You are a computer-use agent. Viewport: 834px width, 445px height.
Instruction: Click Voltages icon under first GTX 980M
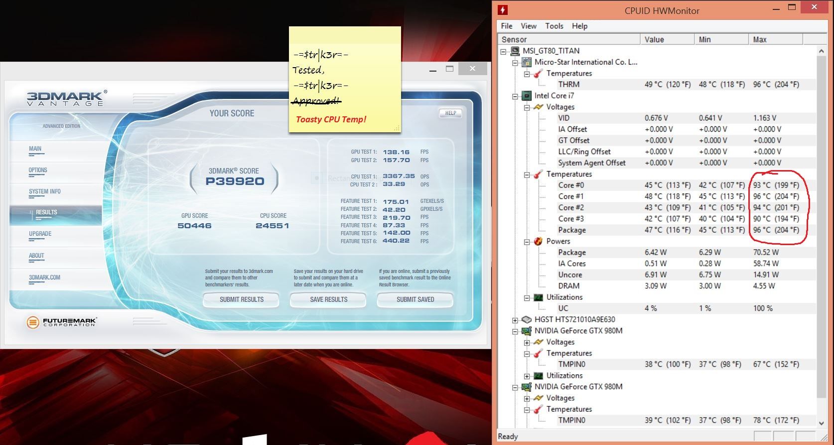[538, 342]
